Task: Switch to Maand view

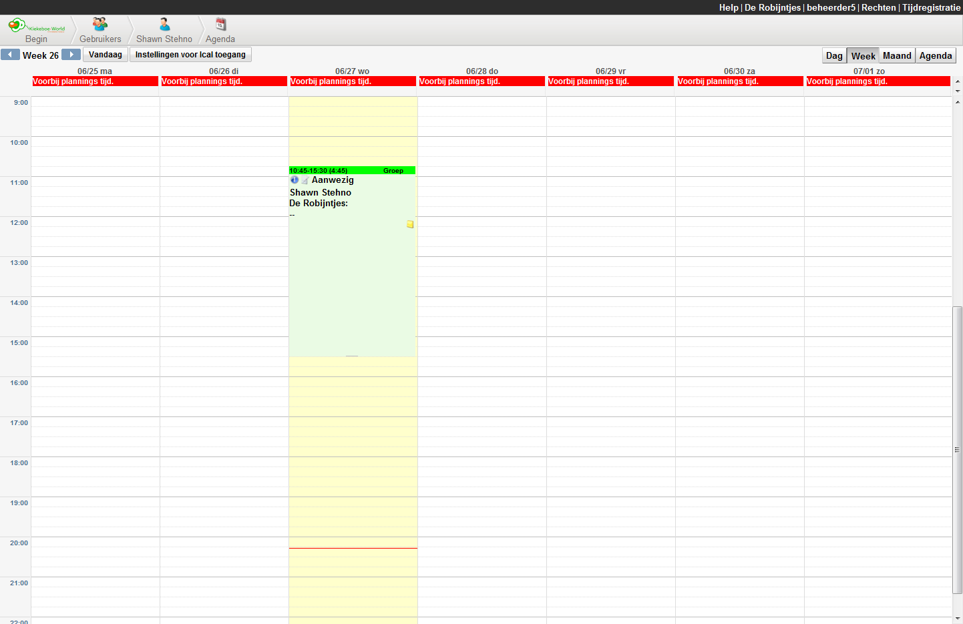Action: pos(896,56)
